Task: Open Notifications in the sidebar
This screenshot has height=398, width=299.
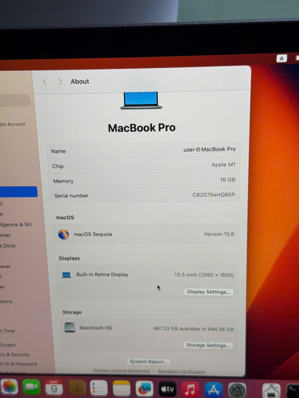Action: coord(7,301)
